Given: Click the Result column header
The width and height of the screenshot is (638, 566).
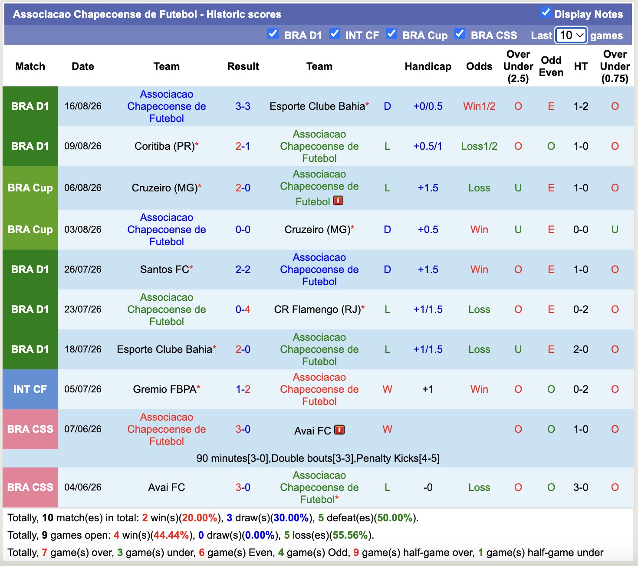Looking at the screenshot, I should pyautogui.click(x=243, y=66).
